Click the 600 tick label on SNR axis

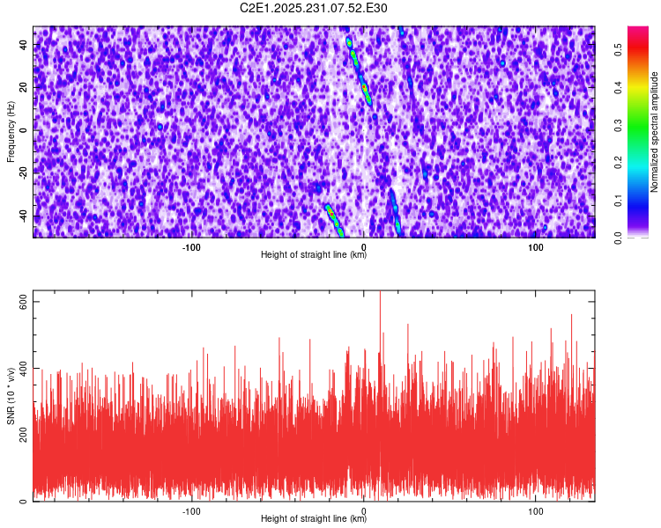tap(23, 302)
